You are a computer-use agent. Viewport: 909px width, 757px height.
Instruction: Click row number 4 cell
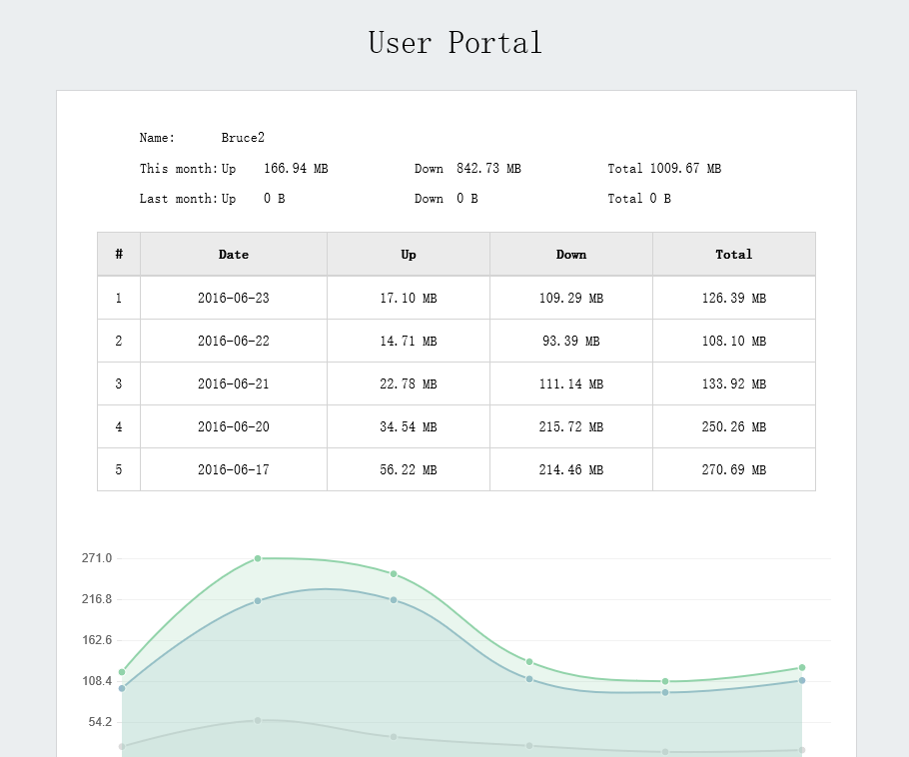coord(119,426)
